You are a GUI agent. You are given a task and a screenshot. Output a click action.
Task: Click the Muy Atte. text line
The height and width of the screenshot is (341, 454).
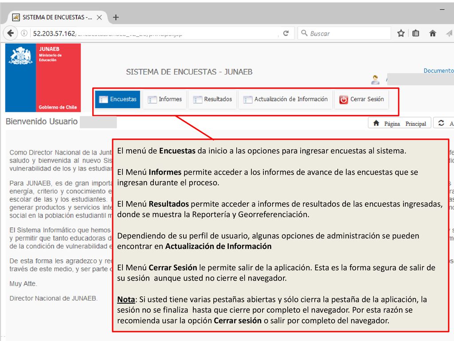point(23,284)
